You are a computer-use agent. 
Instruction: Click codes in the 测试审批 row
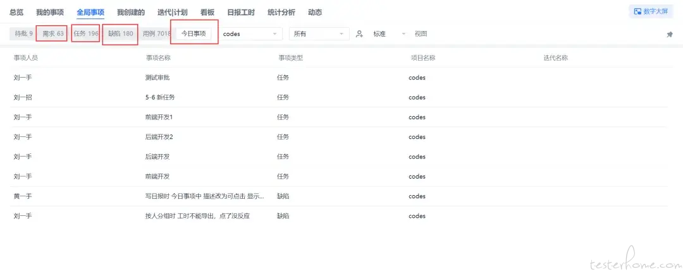(417, 78)
